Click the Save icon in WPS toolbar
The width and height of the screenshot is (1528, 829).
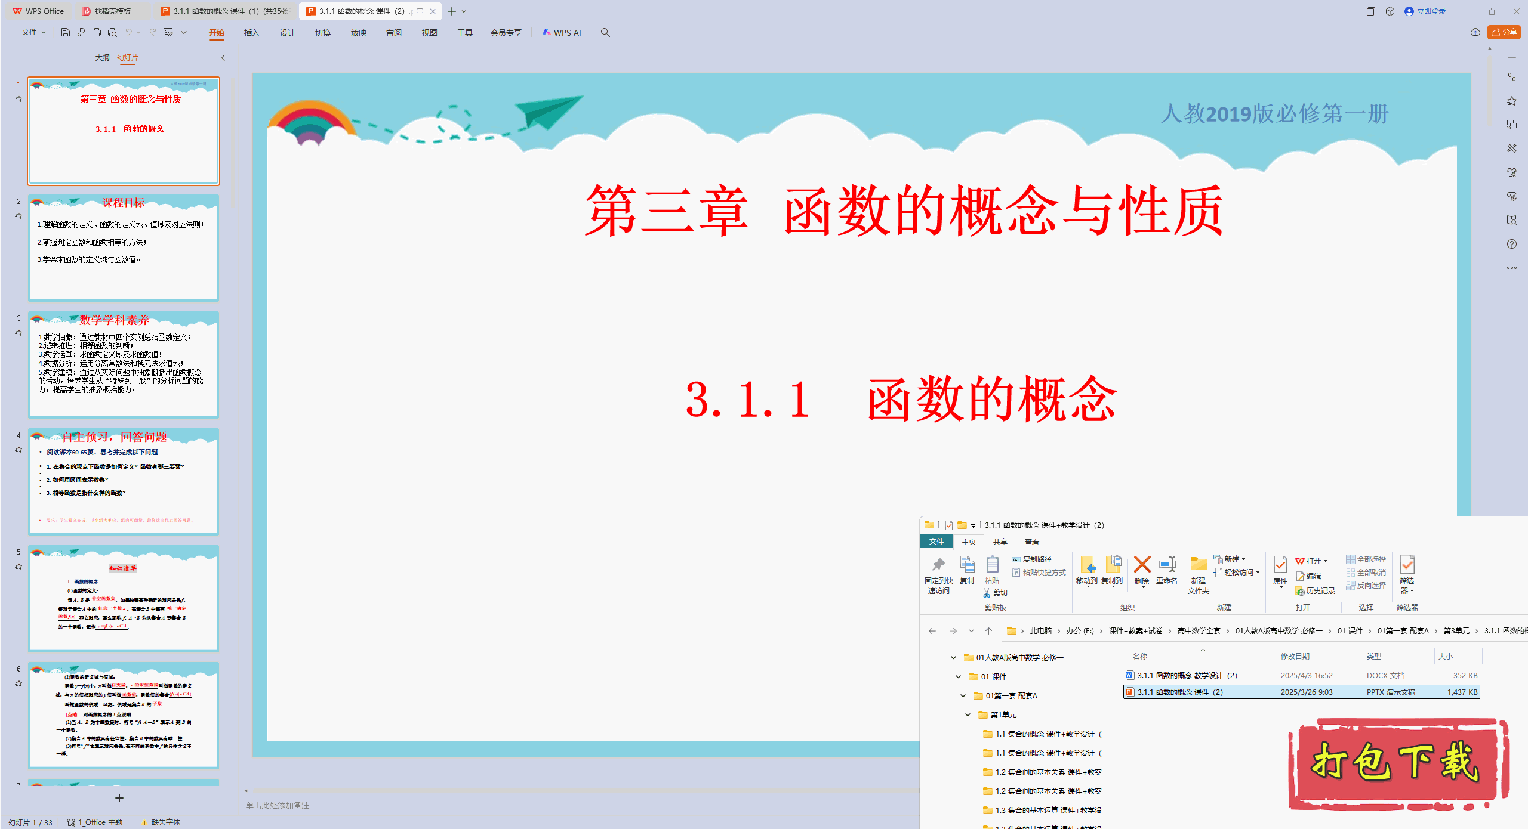coord(66,32)
